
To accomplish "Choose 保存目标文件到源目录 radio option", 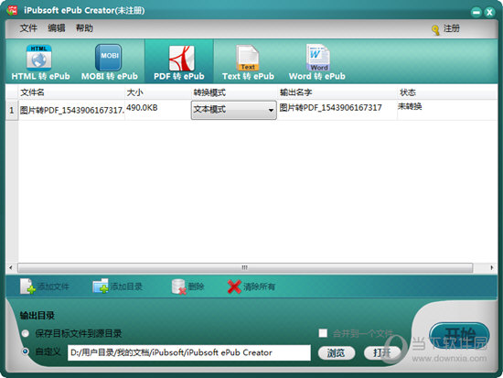I will [26, 333].
